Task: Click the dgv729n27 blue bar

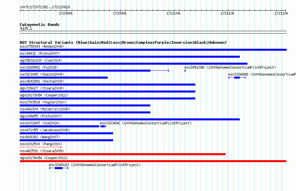Action: tap(107, 92)
